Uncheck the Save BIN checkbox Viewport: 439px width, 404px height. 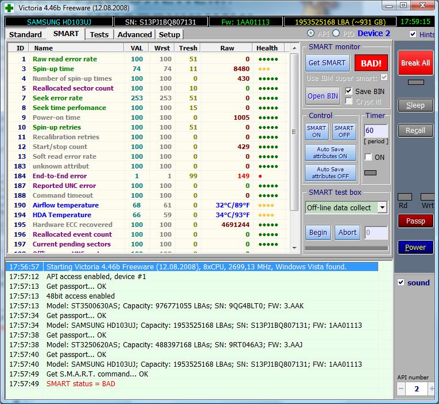coord(349,91)
